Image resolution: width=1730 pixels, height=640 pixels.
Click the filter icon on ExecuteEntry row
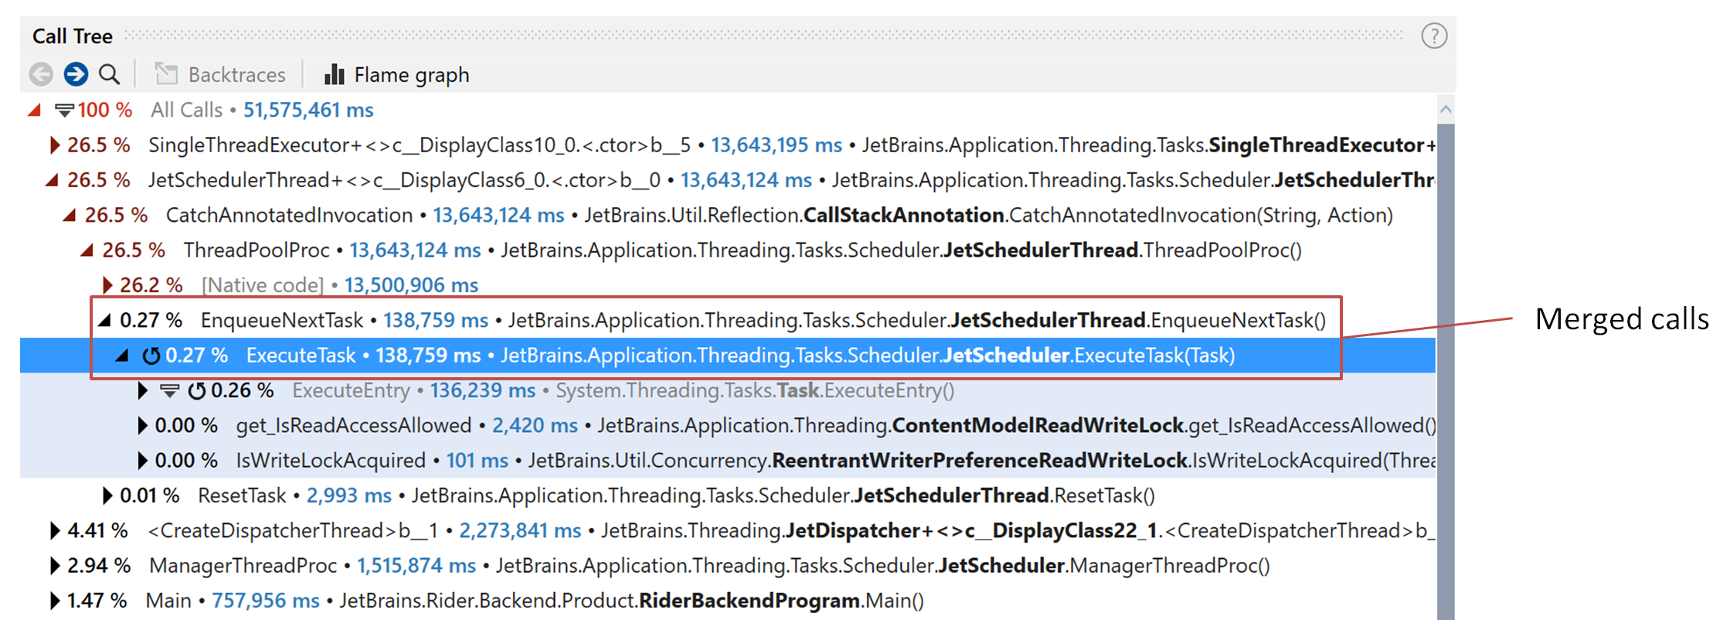click(169, 391)
